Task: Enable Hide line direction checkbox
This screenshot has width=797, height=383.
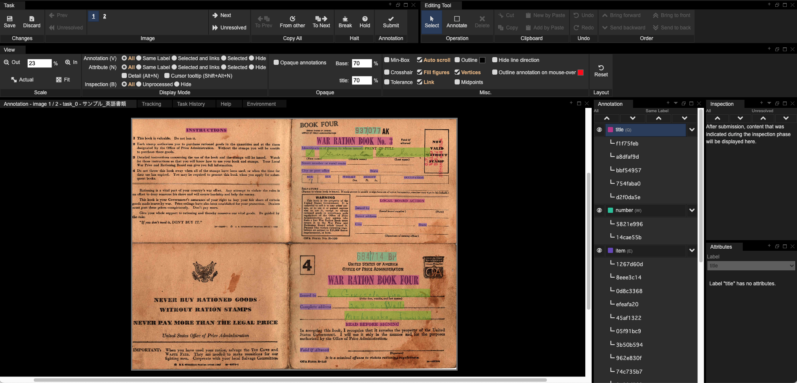Action: point(495,60)
